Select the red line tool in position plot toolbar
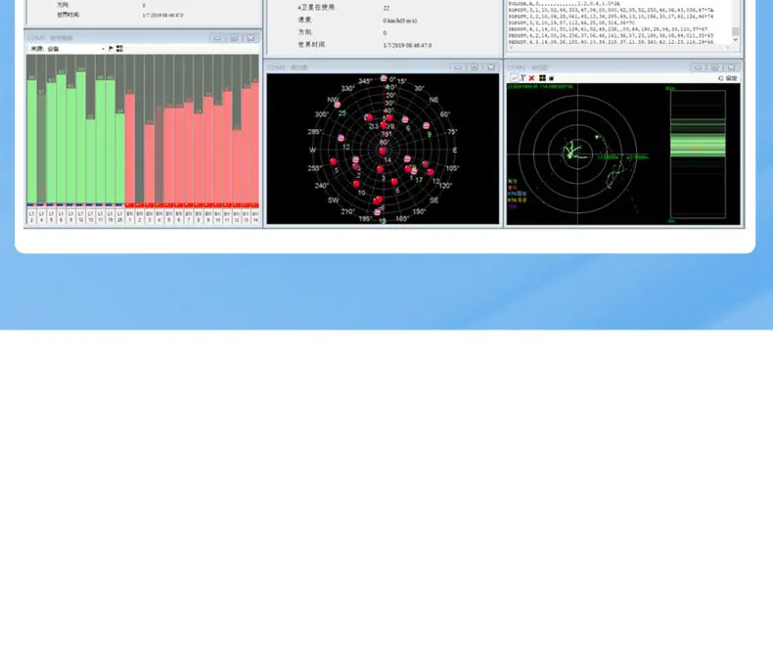 514,78
